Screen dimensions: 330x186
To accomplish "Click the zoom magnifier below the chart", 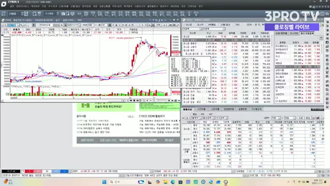I will (x=127, y=101).
